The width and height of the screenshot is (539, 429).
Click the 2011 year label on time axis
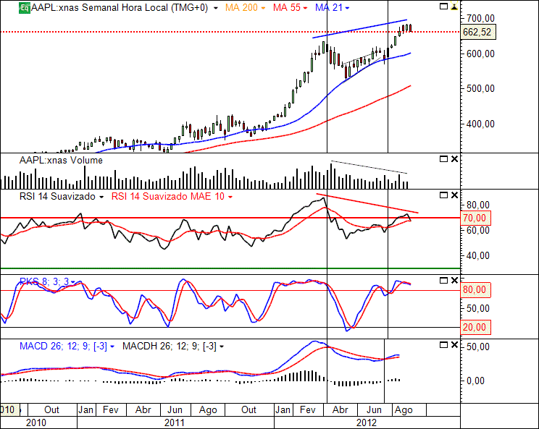pyautogui.click(x=175, y=422)
